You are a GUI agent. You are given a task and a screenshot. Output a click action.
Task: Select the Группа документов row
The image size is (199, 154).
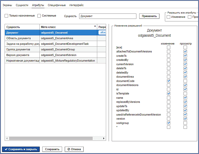pos(55,49)
